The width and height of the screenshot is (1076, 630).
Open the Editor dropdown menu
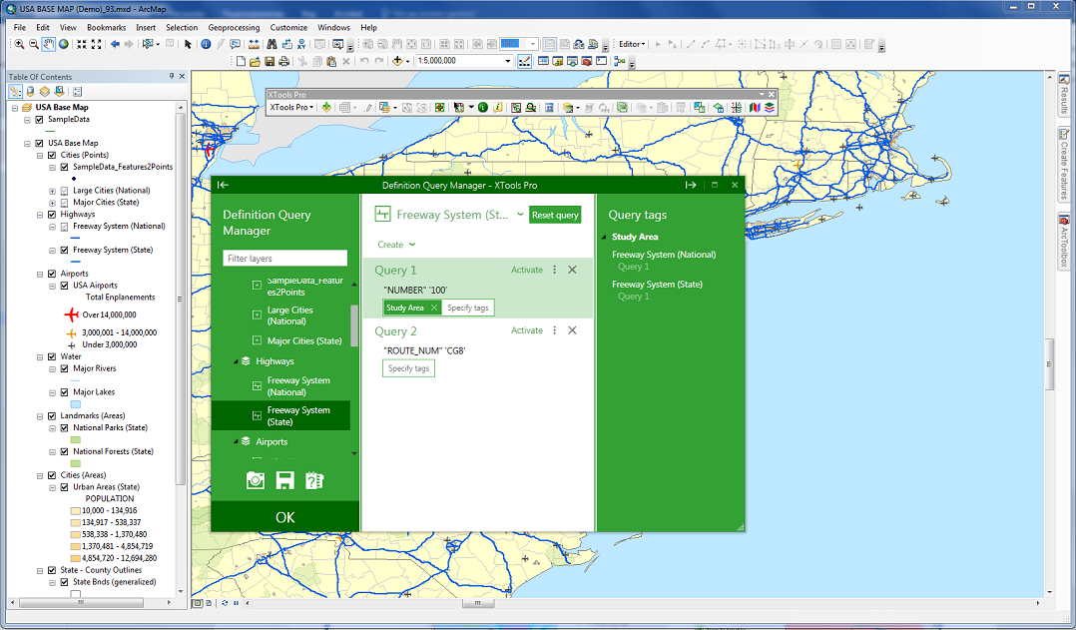point(632,44)
